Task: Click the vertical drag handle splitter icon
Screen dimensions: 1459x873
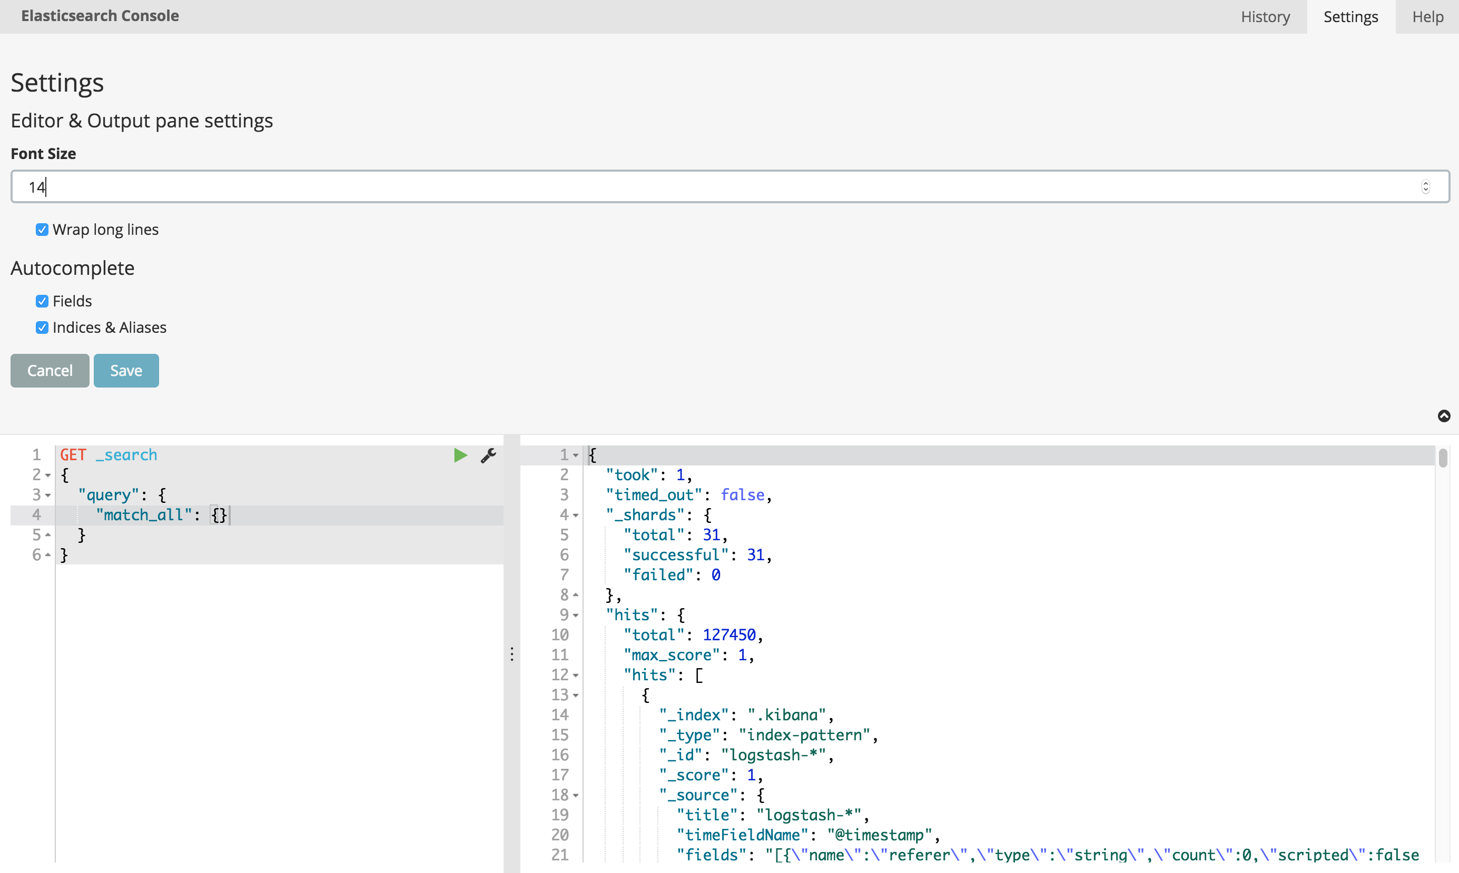Action: tap(512, 654)
